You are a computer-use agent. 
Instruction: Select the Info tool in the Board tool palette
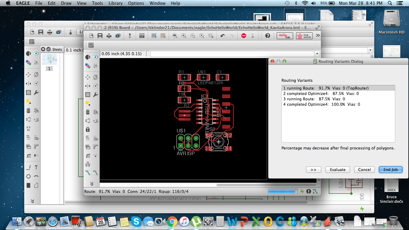click(x=88, y=57)
